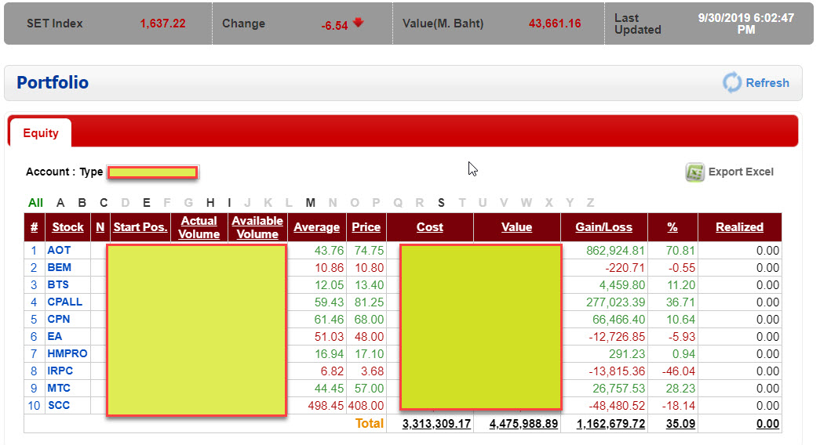Click the total gain 1,162,679.72
820x445 pixels.
pyautogui.click(x=610, y=424)
